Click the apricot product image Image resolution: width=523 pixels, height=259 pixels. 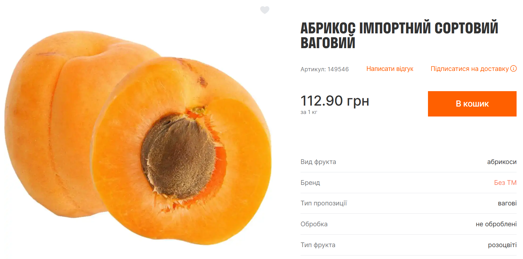(138, 137)
